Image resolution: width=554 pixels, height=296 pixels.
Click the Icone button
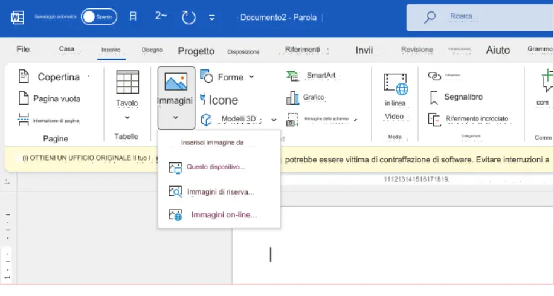tap(219, 100)
